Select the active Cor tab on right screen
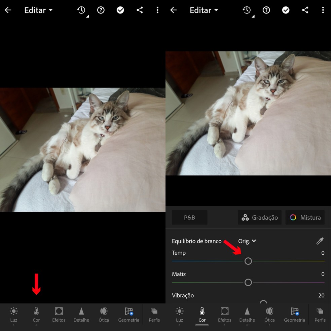 (202, 315)
